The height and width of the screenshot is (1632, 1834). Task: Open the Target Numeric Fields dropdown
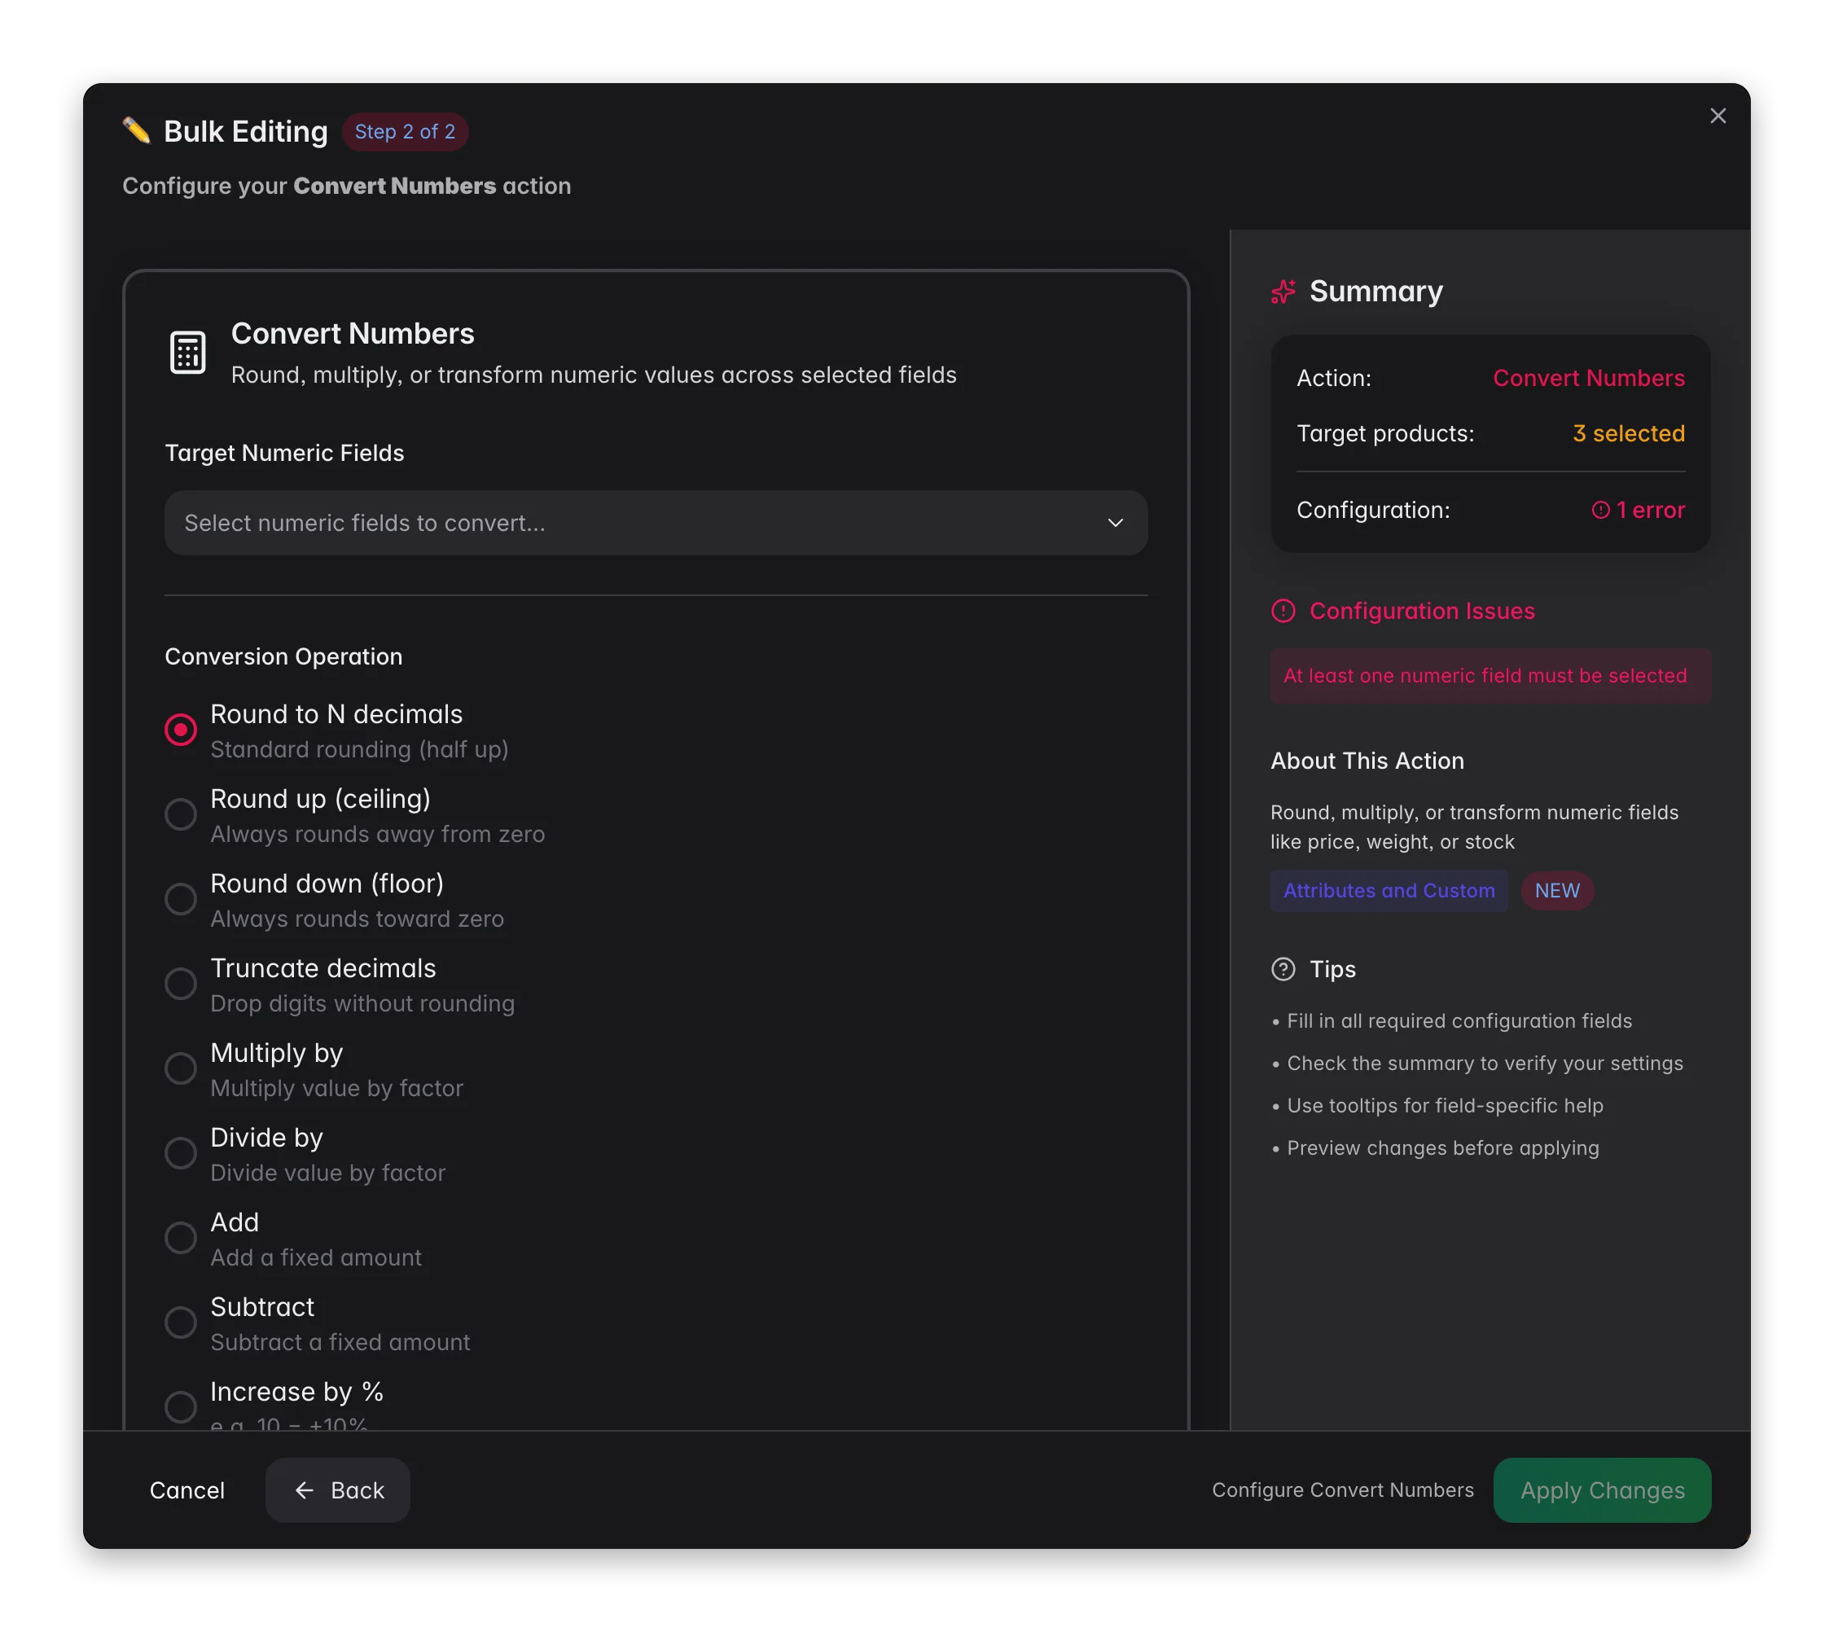coord(656,523)
